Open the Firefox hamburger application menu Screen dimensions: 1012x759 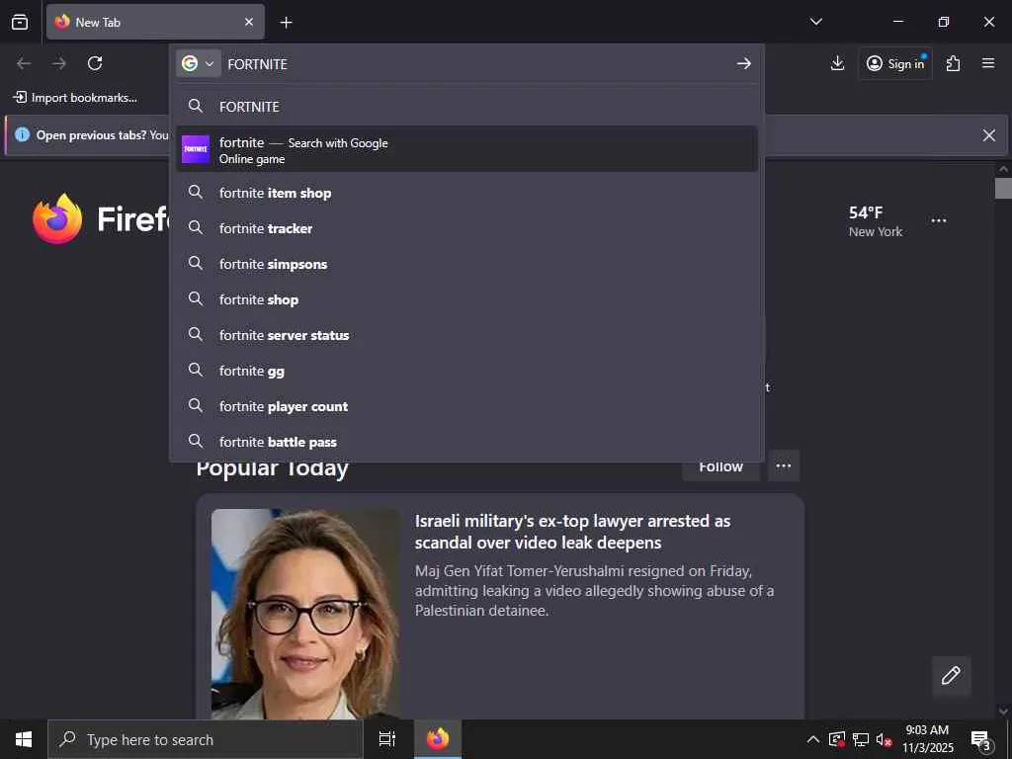[988, 63]
